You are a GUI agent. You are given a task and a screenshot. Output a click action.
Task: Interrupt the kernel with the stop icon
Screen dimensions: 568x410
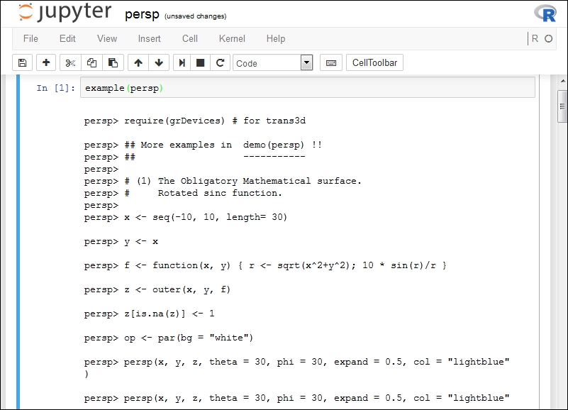point(200,62)
